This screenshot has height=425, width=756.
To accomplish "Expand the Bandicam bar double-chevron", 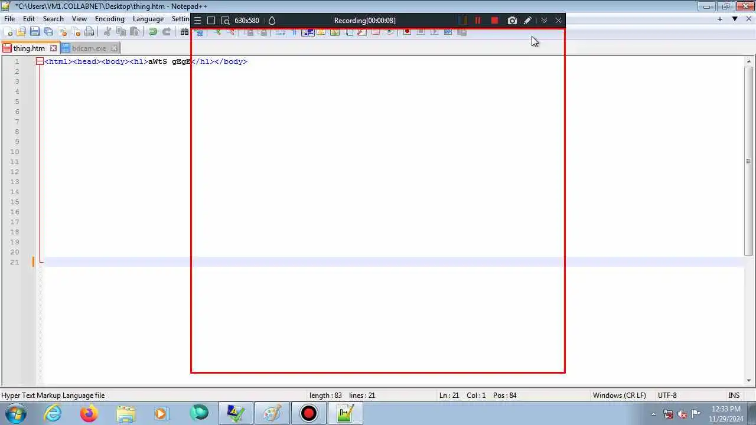I will [544, 21].
